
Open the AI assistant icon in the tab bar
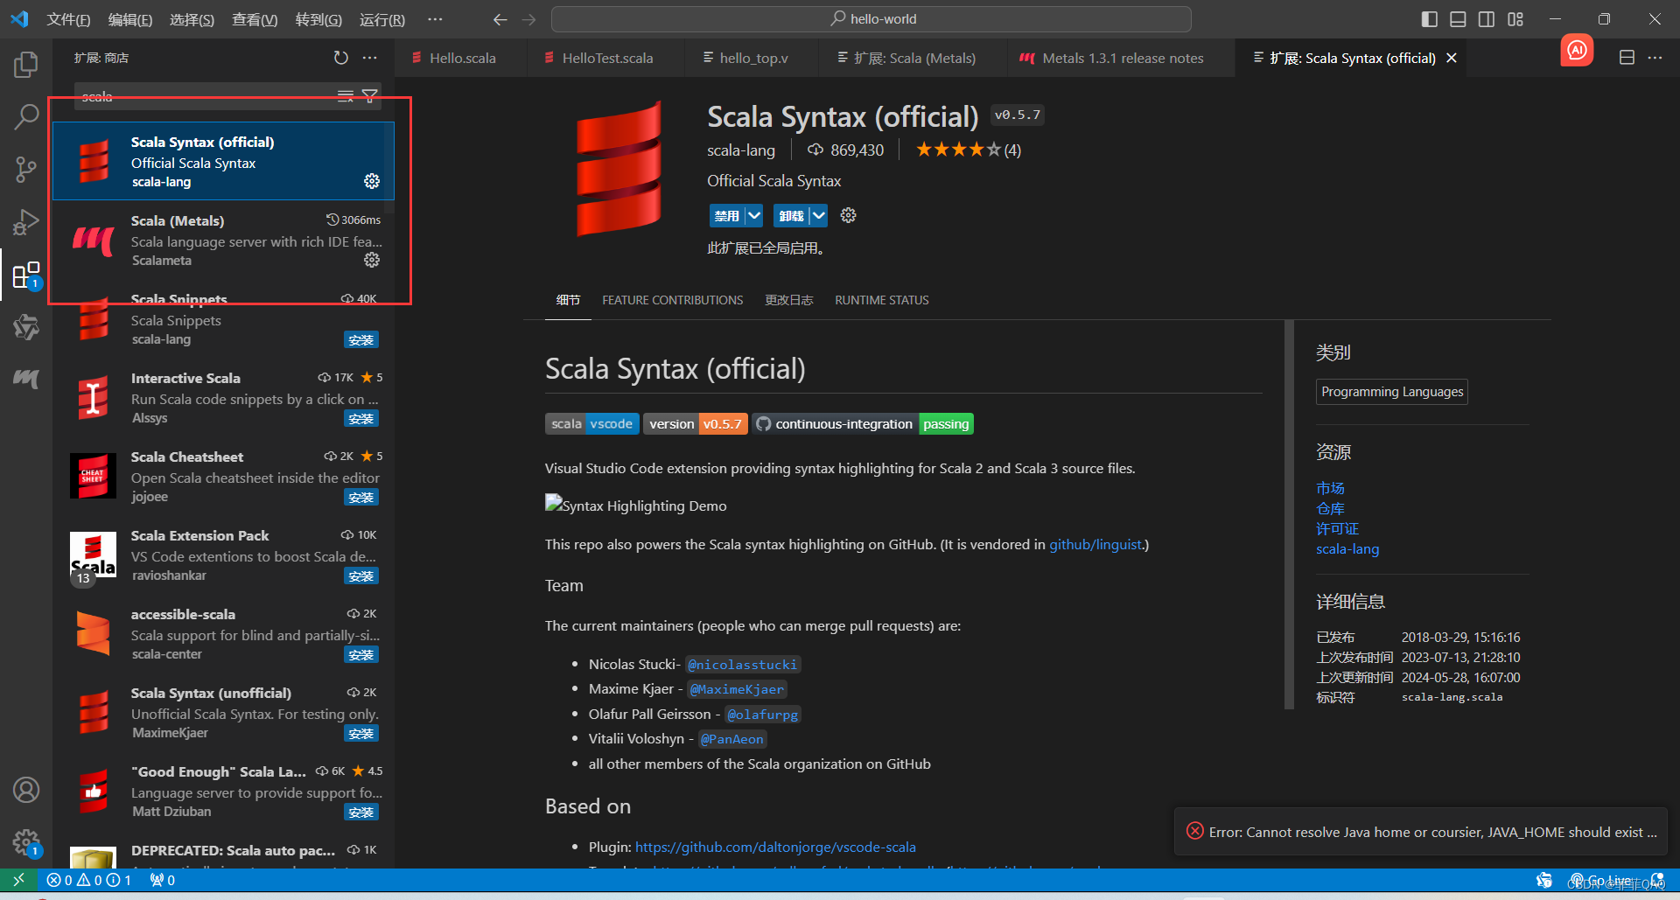pos(1577,51)
